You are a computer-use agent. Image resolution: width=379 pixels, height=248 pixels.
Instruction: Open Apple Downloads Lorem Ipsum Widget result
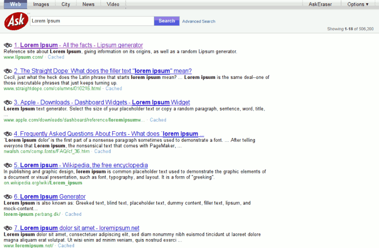(102, 102)
